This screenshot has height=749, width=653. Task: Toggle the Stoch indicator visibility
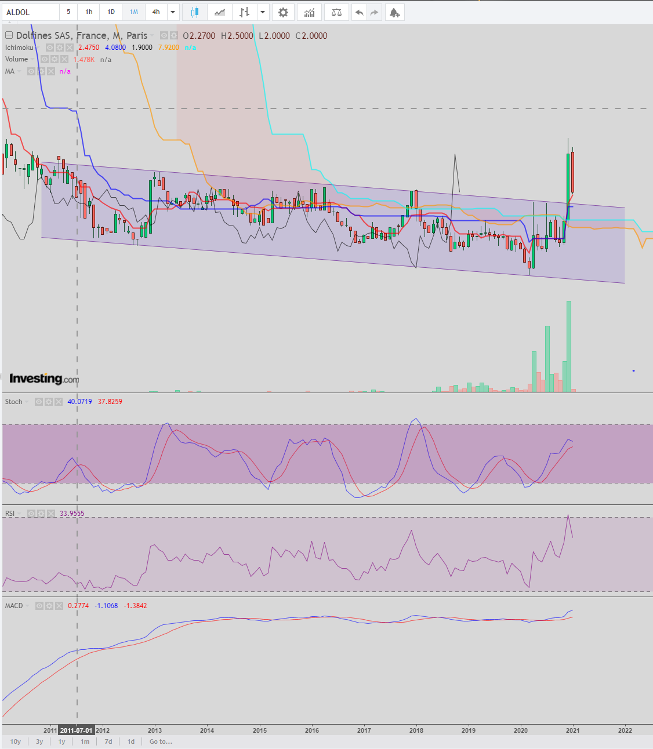tap(39, 401)
